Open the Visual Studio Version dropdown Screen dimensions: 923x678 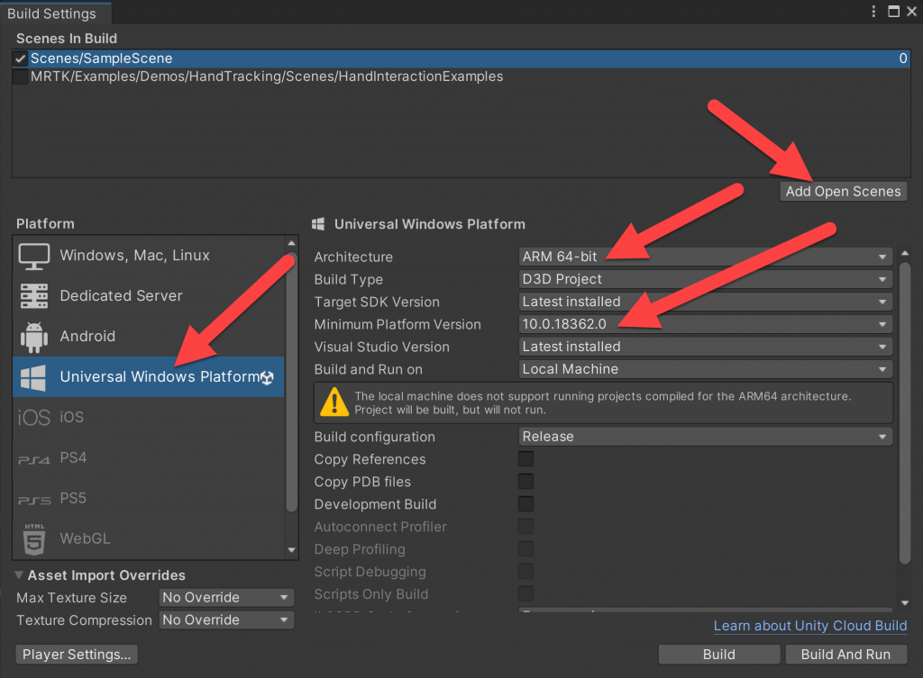point(705,347)
